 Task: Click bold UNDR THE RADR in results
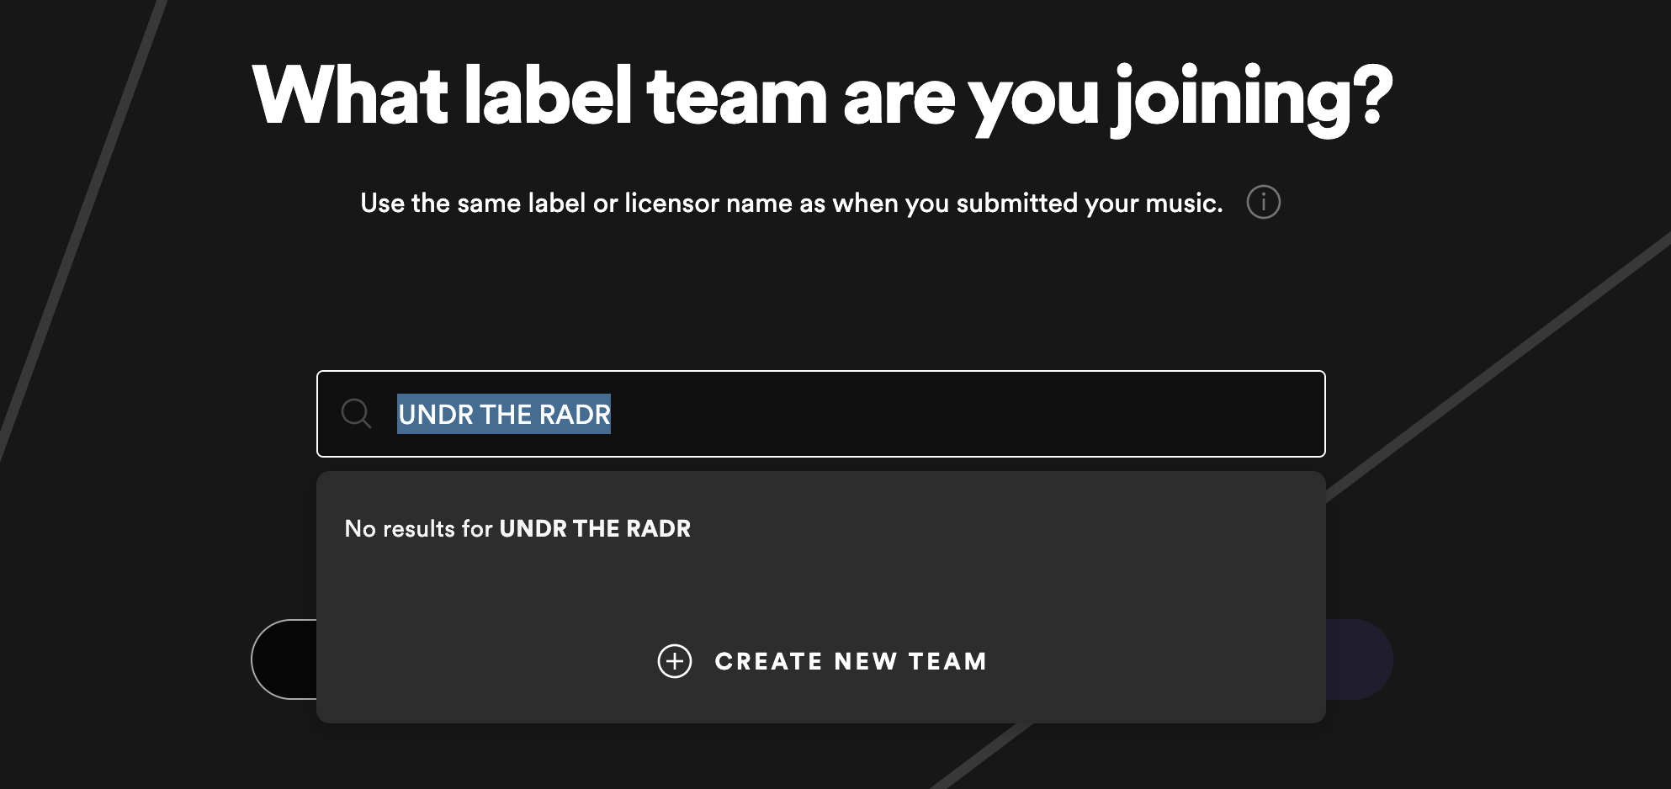click(594, 528)
